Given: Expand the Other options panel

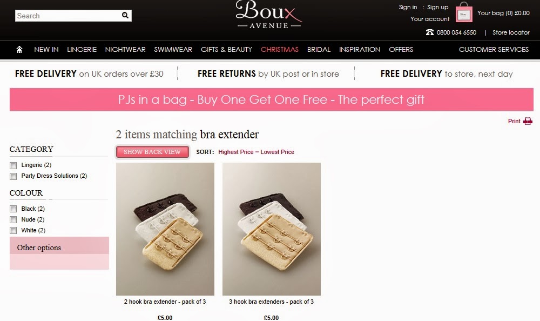Looking at the screenshot, I should coord(59,248).
